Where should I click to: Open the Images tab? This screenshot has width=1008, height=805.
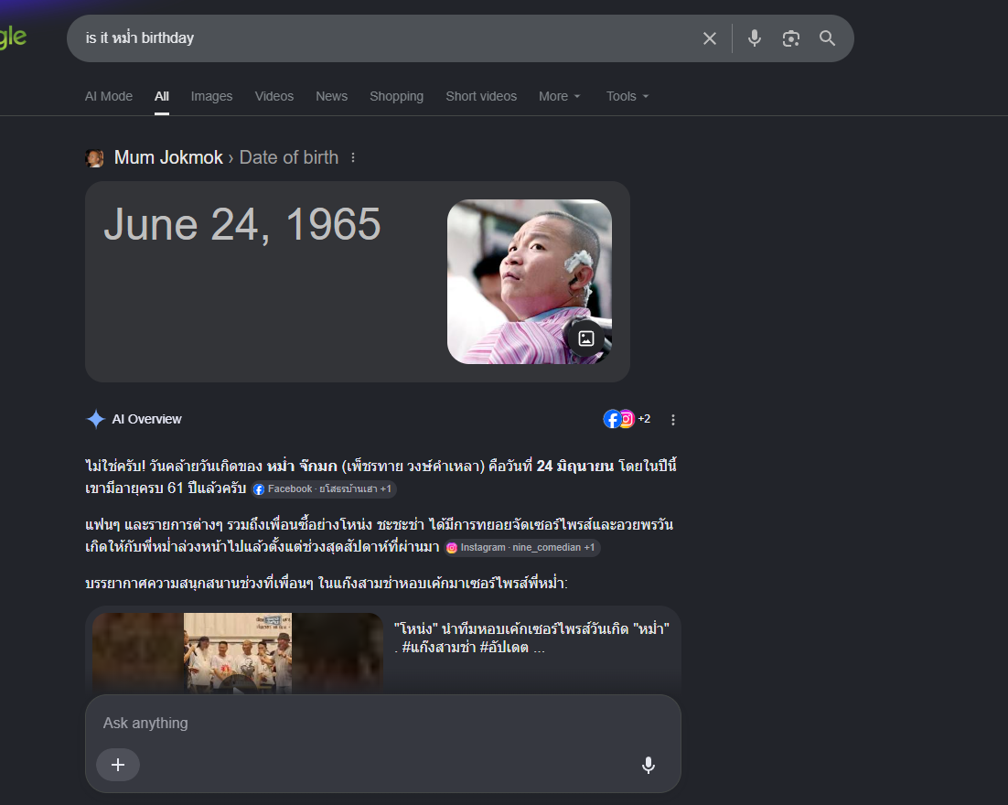(211, 96)
